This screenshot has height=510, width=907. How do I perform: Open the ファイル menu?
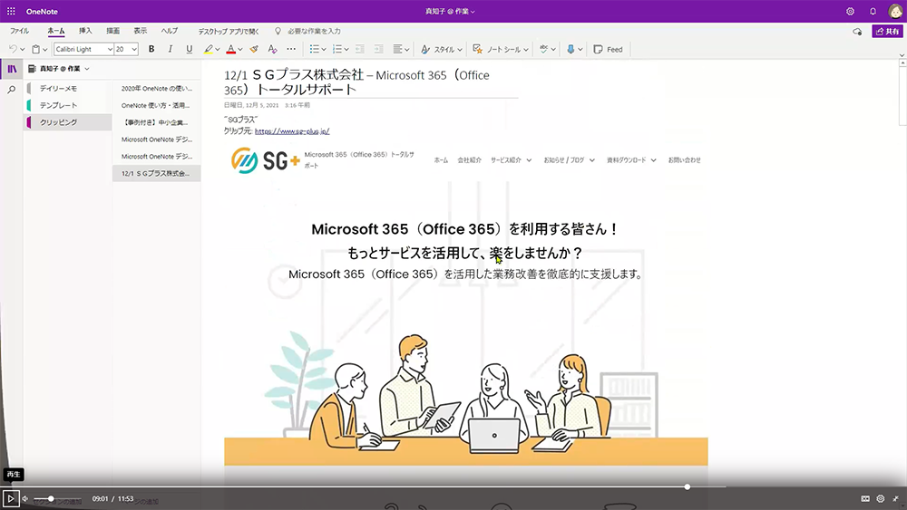pos(20,31)
